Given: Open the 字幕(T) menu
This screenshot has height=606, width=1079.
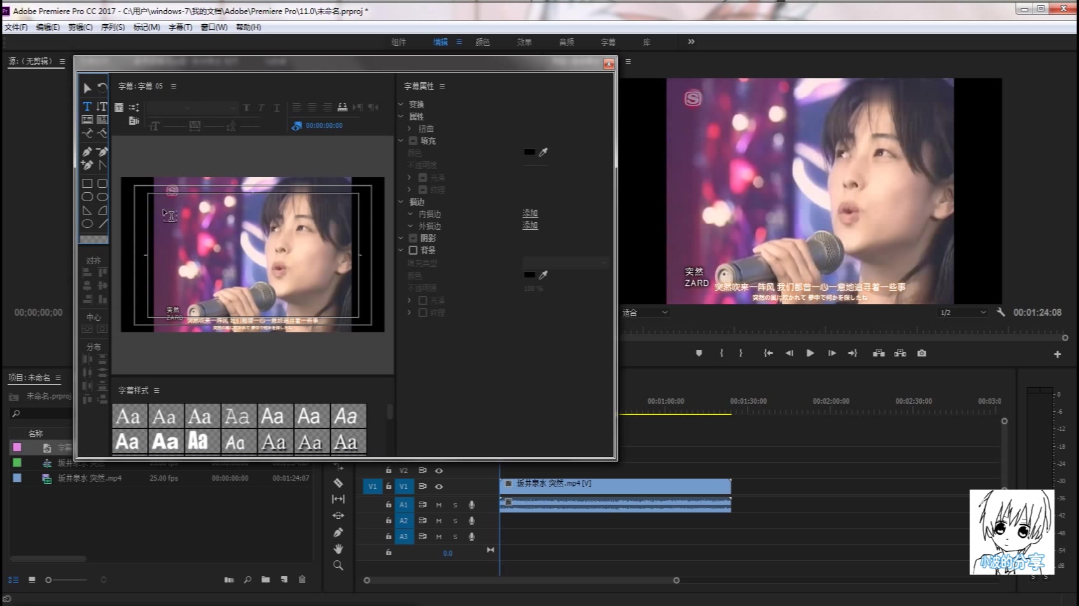Looking at the screenshot, I should (180, 27).
